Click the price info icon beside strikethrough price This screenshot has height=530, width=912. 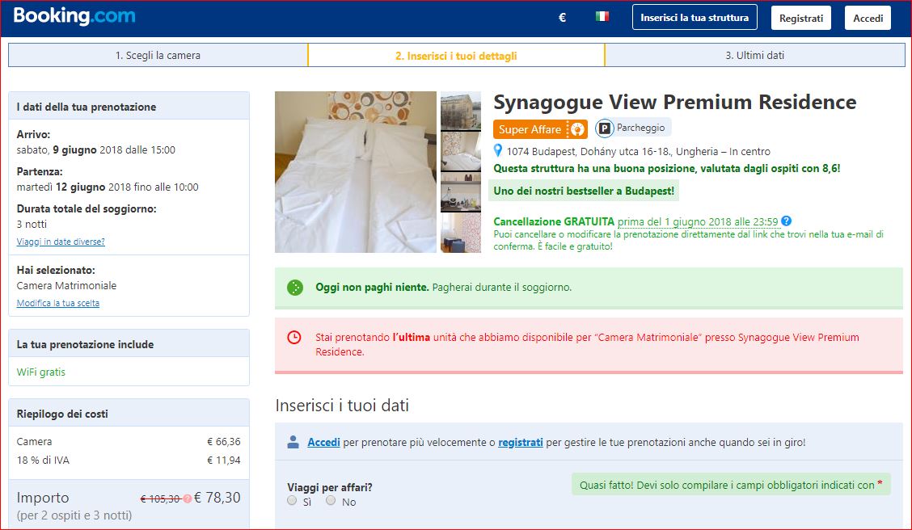(188, 498)
